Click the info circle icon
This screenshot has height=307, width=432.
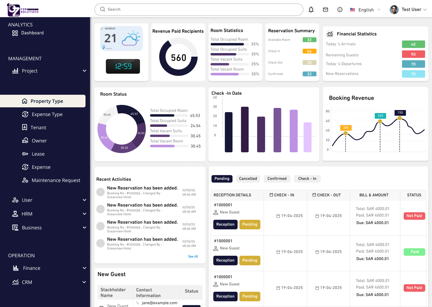340,10
